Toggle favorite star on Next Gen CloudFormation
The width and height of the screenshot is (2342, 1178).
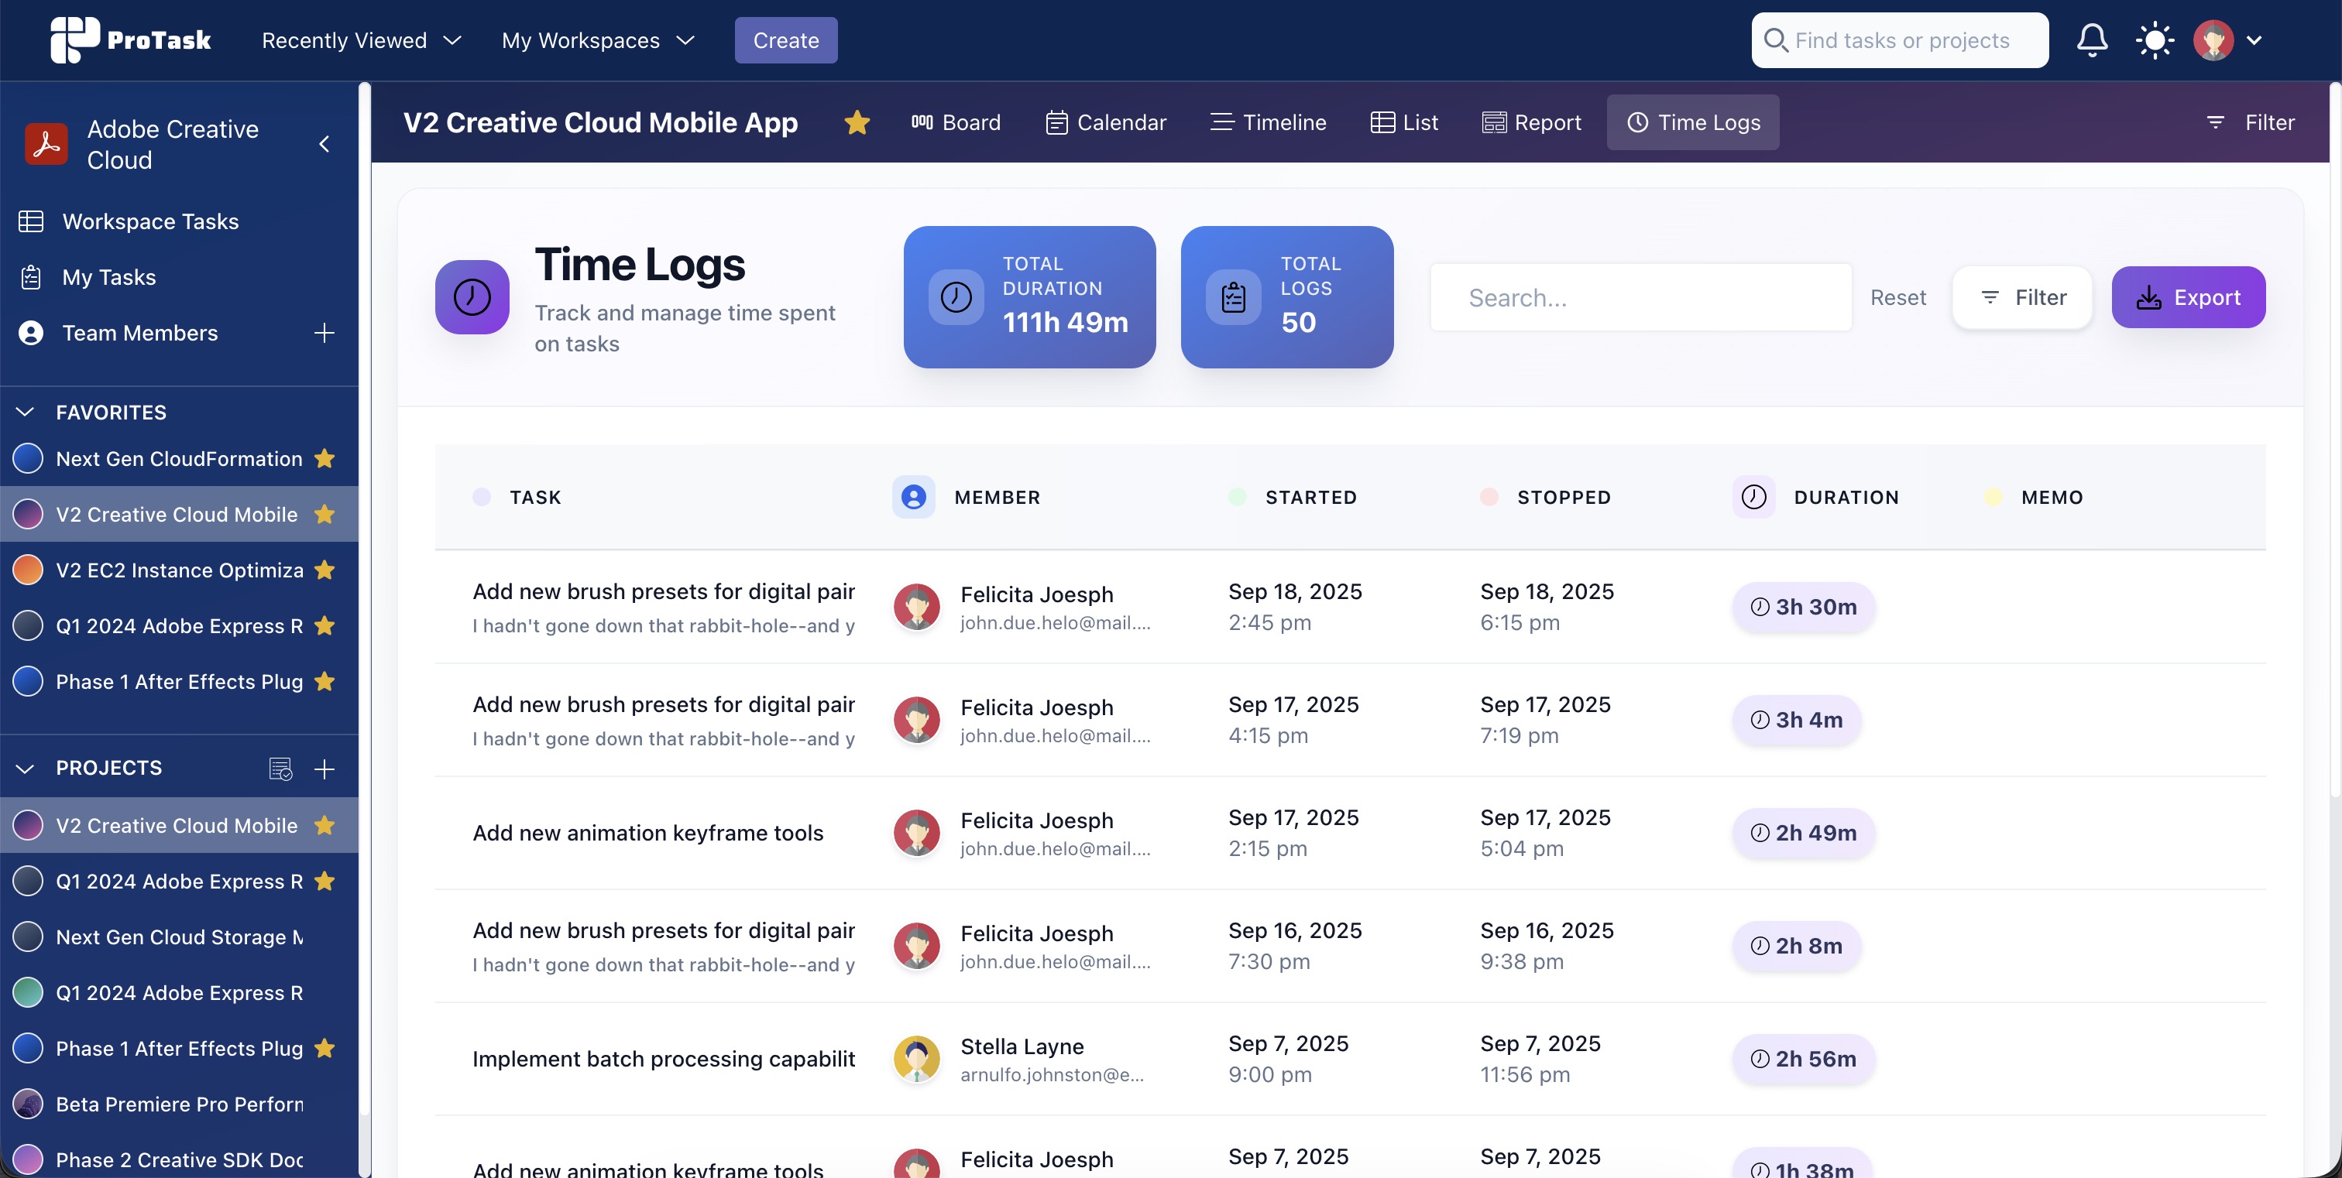coord(325,459)
